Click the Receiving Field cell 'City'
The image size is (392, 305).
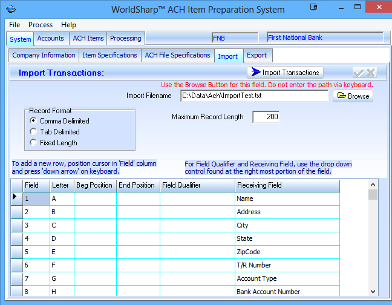287,225
